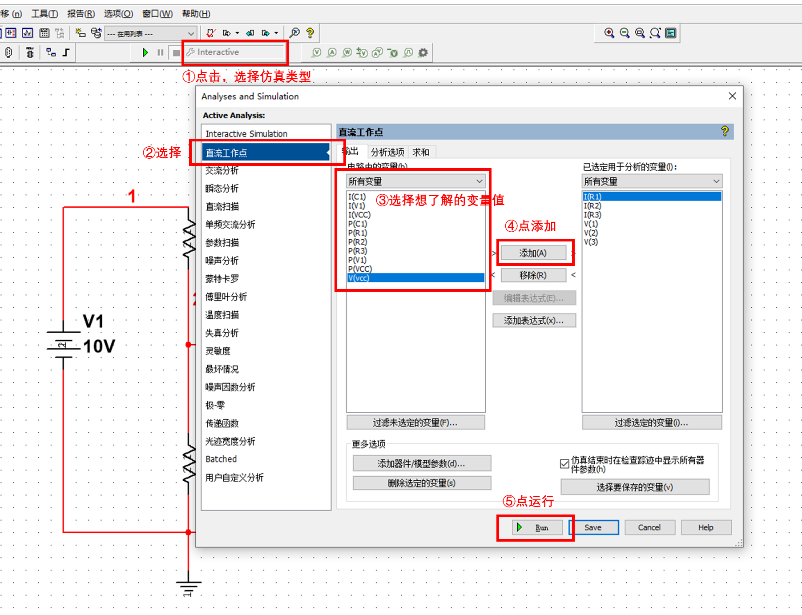Click the Zoom fit to page icon
This screenshot has width=802, height=615.
tap(655, 33)
